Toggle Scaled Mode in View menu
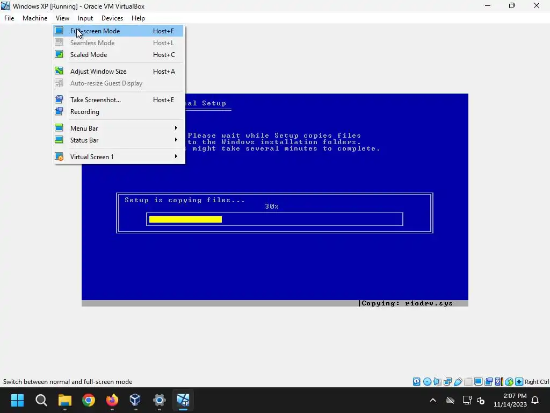Screen dimensions: 550x413 pos(118,55)
